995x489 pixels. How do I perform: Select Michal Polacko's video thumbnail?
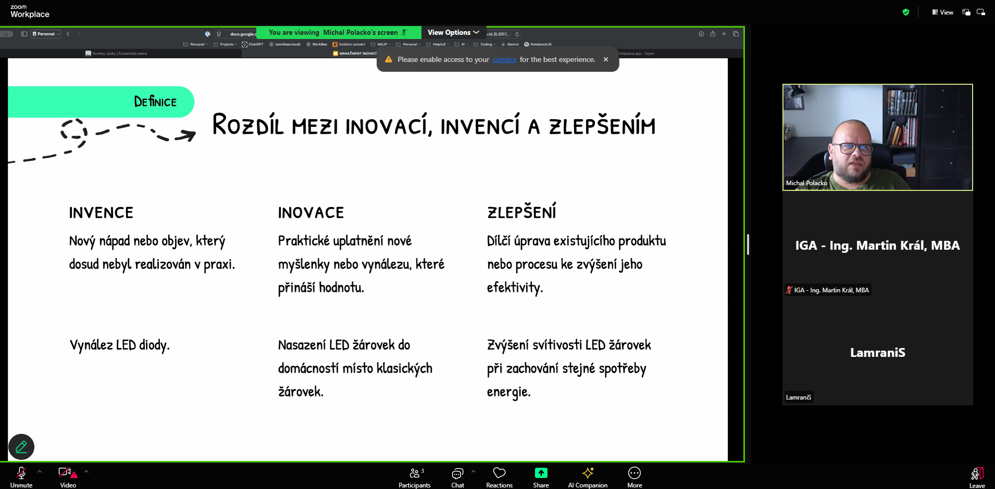pyautogui.click(x=877, y=137)
